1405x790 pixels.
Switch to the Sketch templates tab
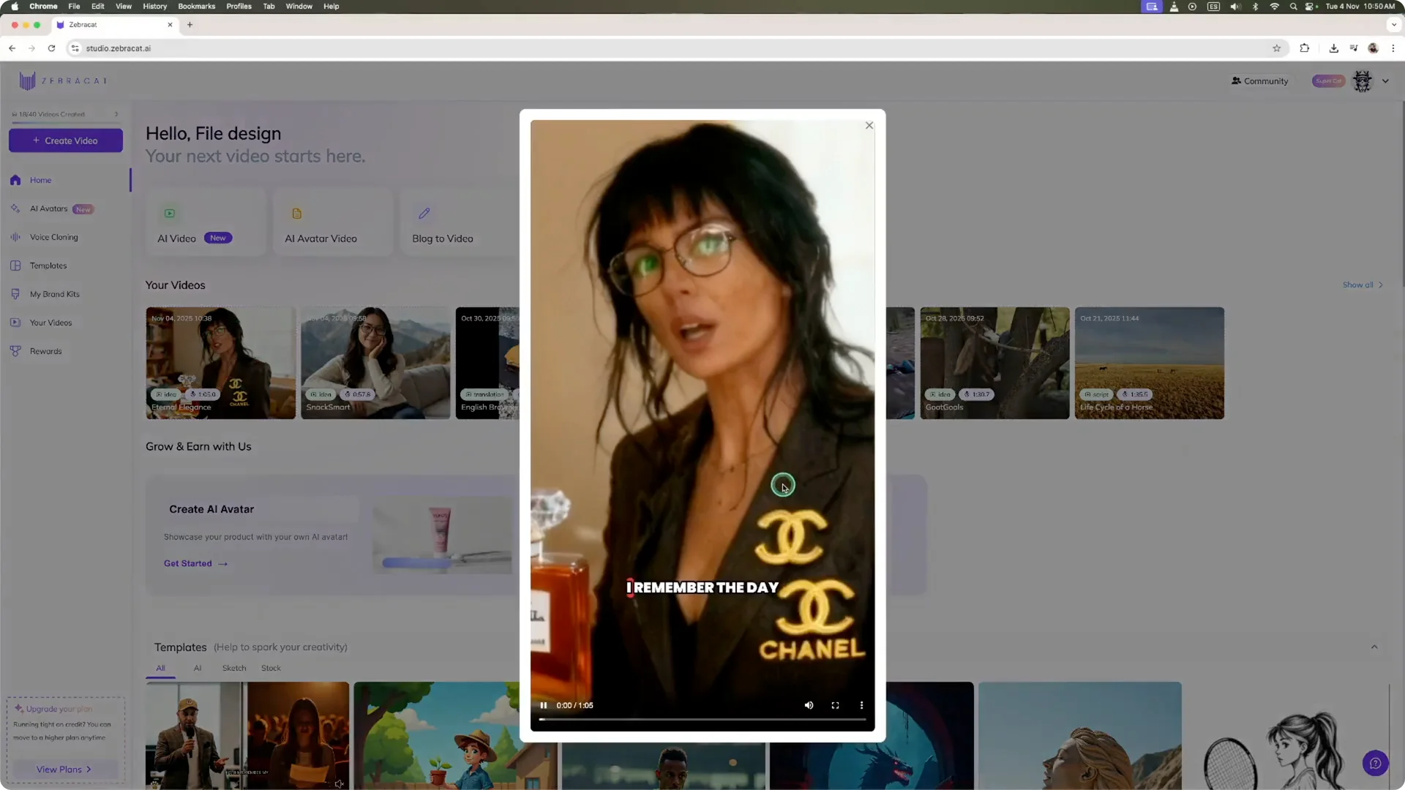click(x=234, y=668)
